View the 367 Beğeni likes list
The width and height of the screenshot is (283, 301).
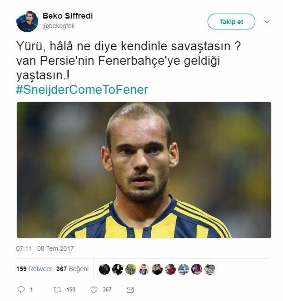[73, 269]
